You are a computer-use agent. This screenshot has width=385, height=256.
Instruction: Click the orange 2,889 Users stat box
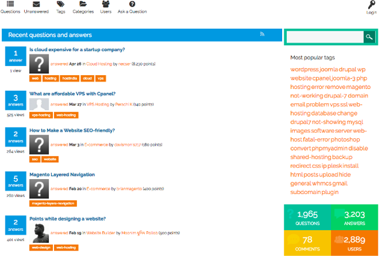coord(354,243)
